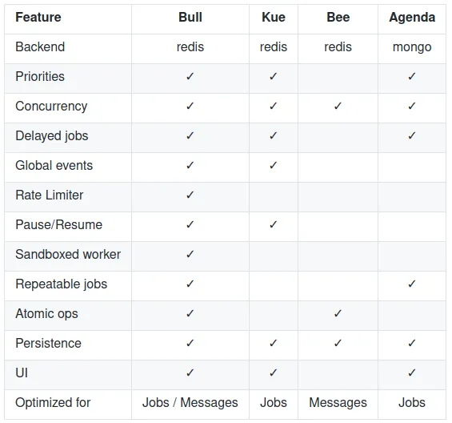This screenshot has height=423, width=452.
Task: Select the Agenda column header
Action: tap(412, 18)
